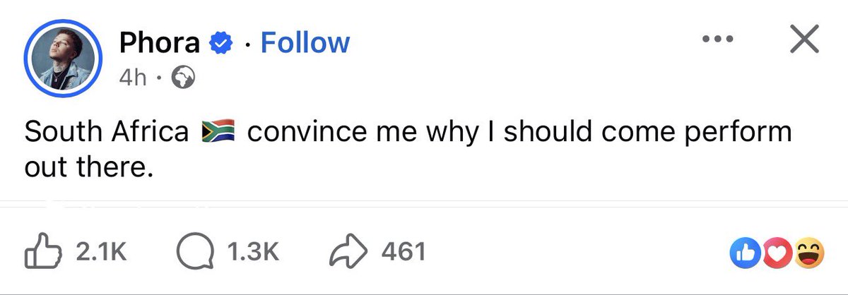Click the Phora profile name
Viewport: 848px width, 295px height.
[x=160, y=44]
